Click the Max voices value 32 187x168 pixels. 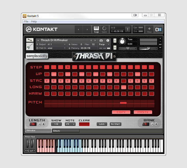pos(93,44)
